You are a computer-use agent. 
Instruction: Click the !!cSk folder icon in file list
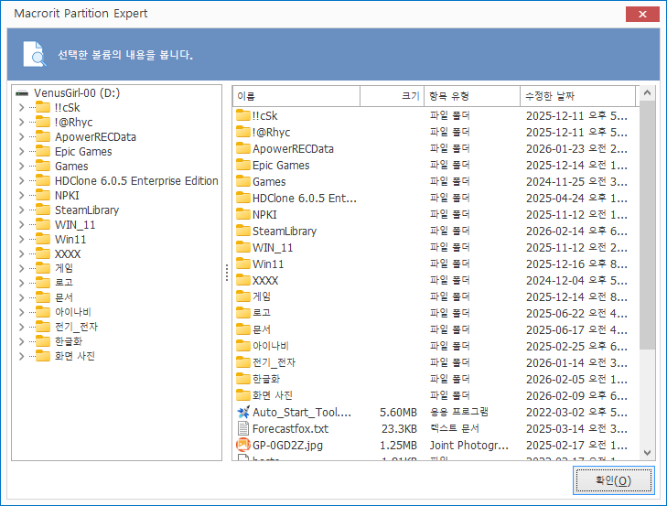(x=242, y=115)
